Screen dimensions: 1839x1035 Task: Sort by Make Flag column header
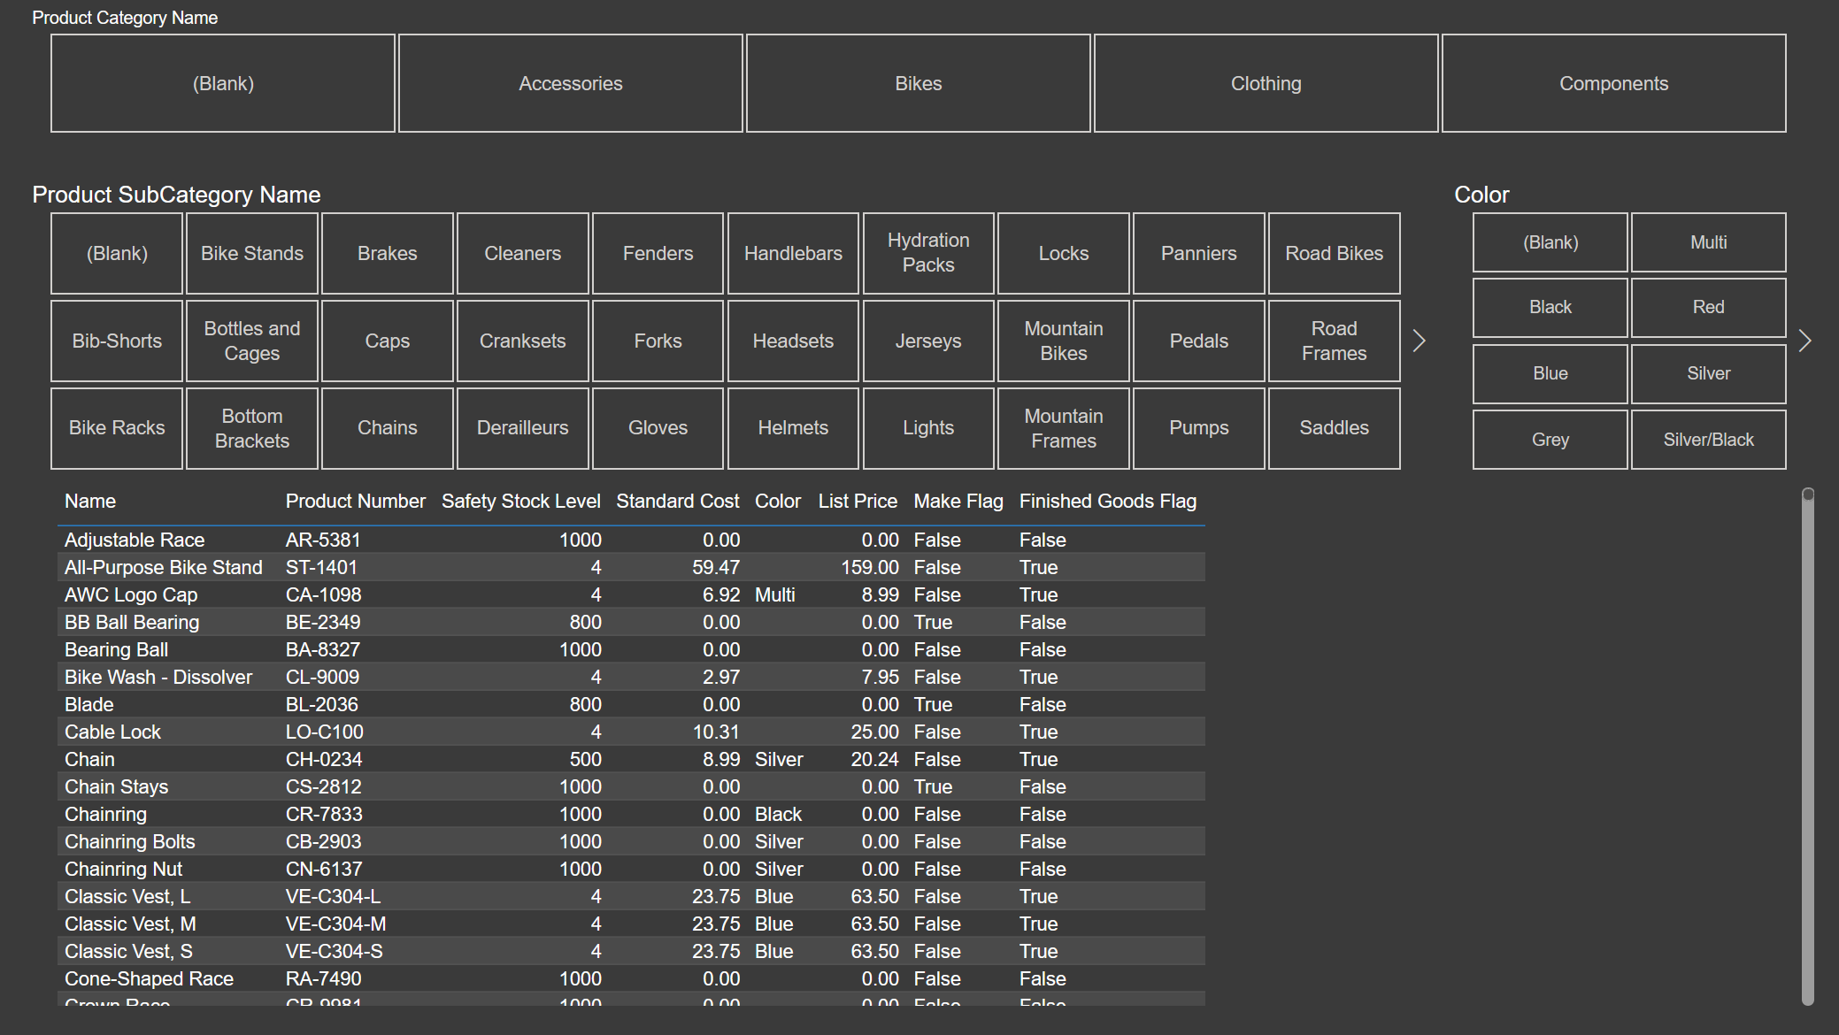click(x=958, y=501)
